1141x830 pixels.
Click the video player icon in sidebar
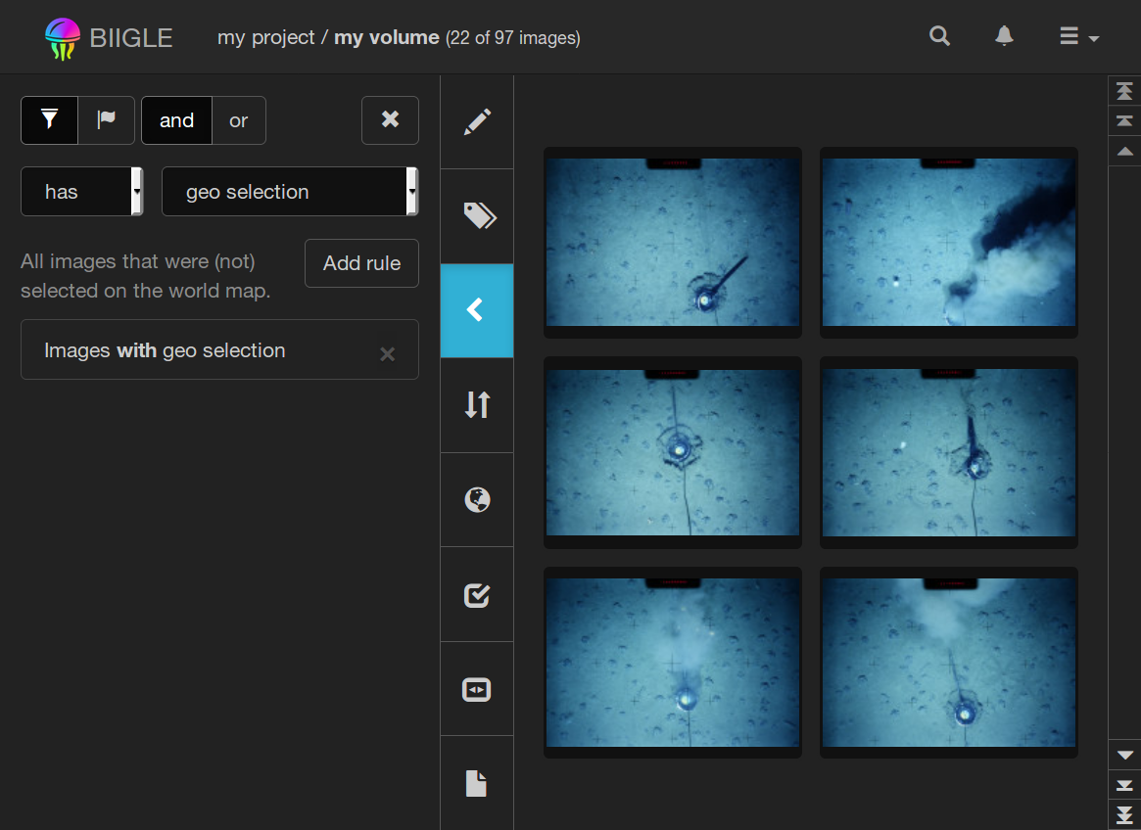477,689
